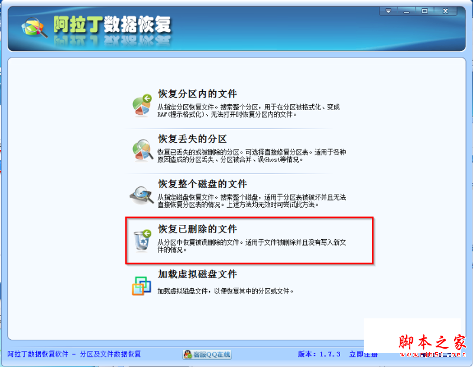
Task: Open the title bar dropdown menu arrow
Action: point(388,11)
